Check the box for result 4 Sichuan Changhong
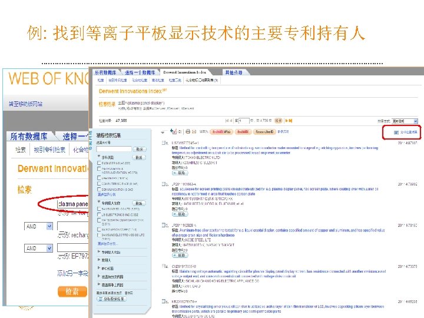The width and height of the screenshot is (424, 318). (163, 266)
